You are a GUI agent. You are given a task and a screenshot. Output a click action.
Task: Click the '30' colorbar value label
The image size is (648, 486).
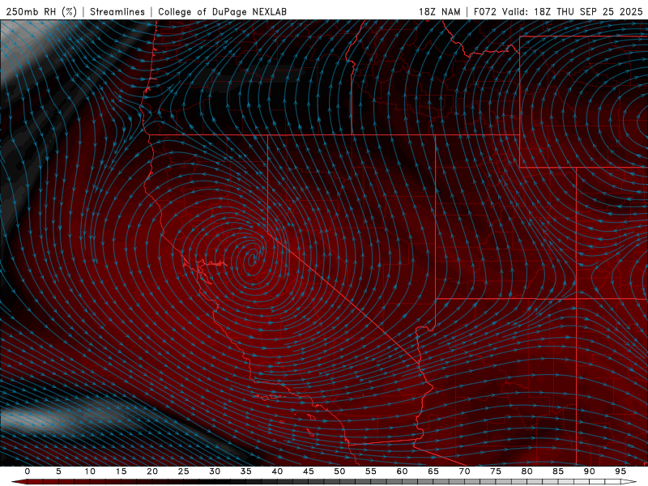point(215,471)
